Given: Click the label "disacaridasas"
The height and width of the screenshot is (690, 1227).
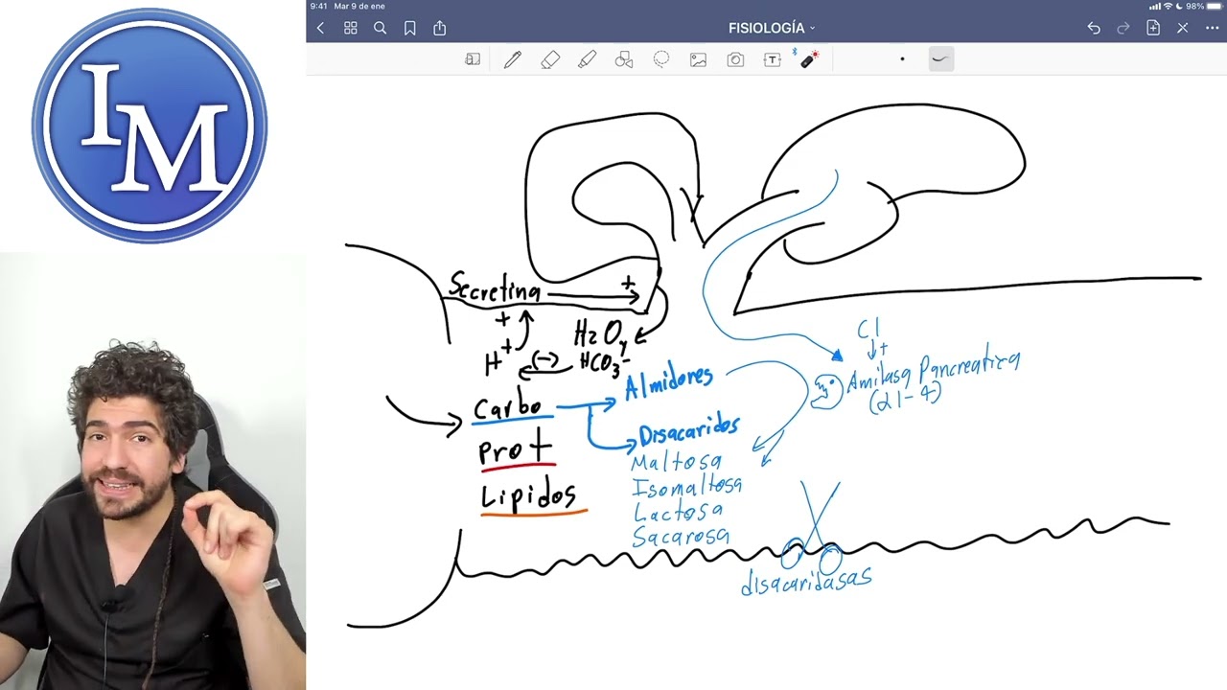Looking at the screenshot, I should point(807,579).
